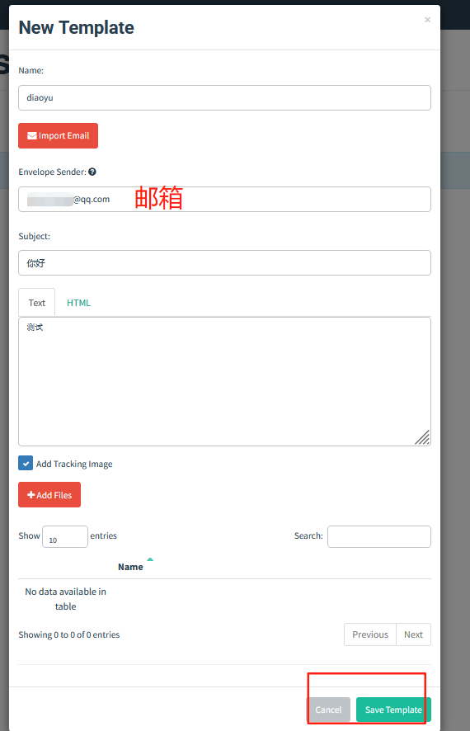Screen dimensions: 470x731
Task: Click the Add Tracking Image label
Action: pyautogui.click(x=74, y=464)
